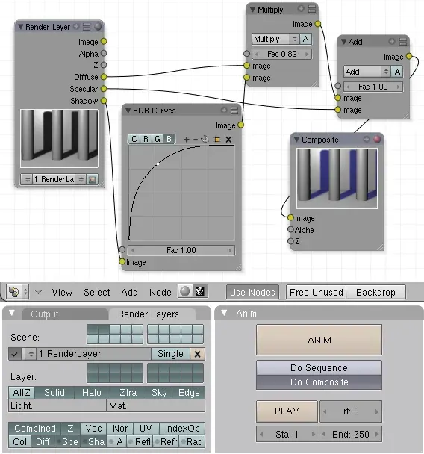Enable the Vec pass
The height and width of the screenshot is (454, 424).
click(93, 429)
